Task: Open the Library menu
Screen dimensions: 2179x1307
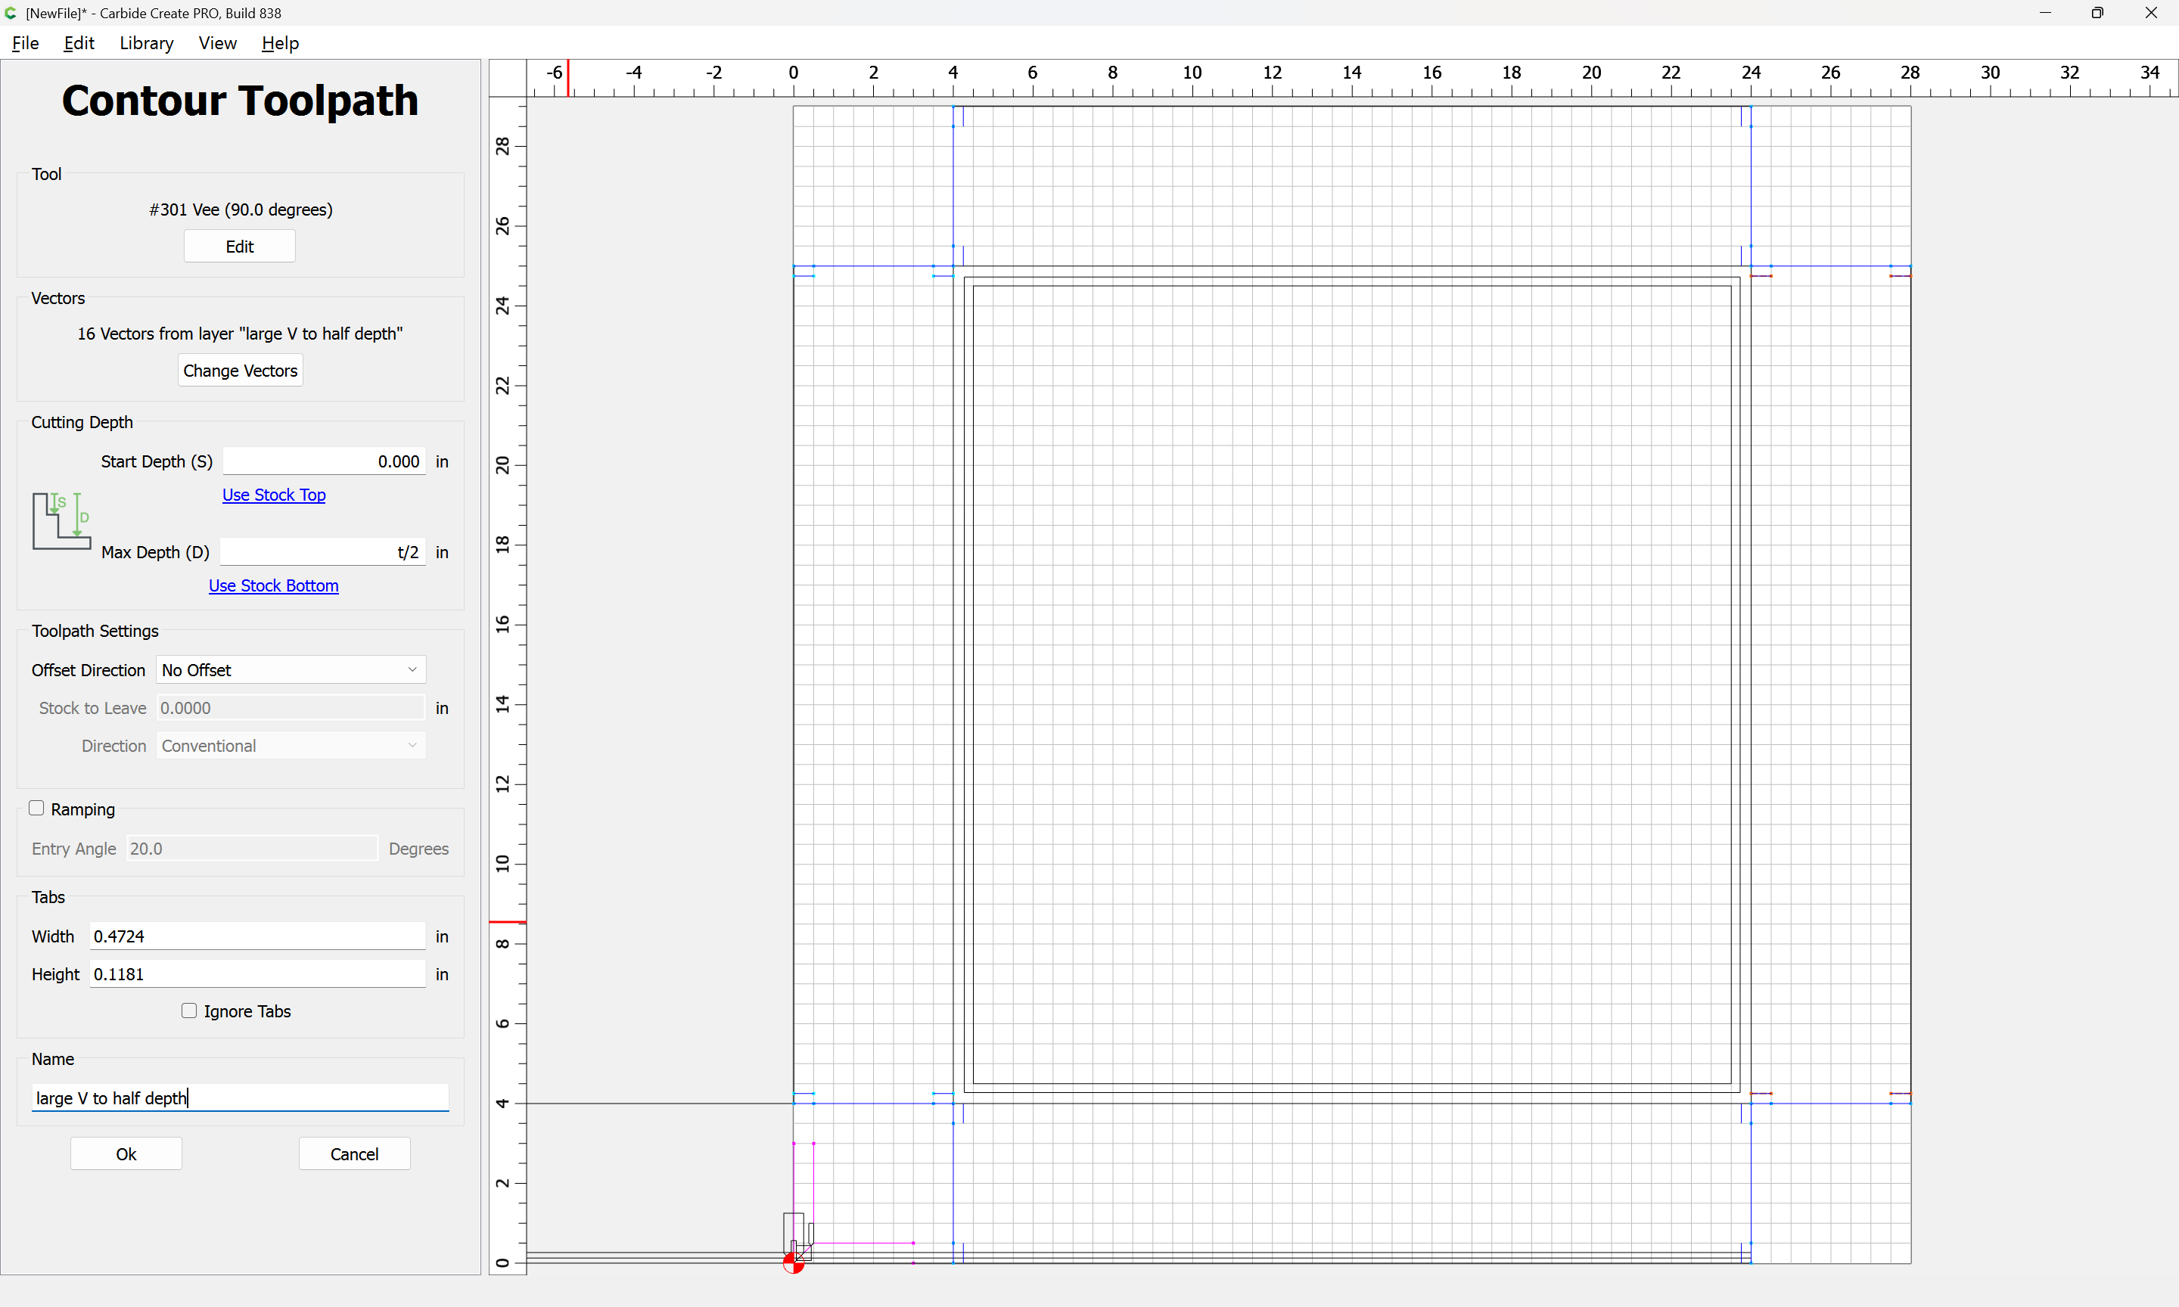Action: pos(146,43)
